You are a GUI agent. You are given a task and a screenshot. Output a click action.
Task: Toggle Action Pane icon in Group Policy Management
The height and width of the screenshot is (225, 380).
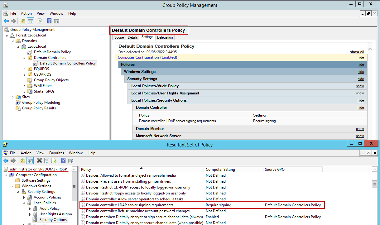click(57, 21)
